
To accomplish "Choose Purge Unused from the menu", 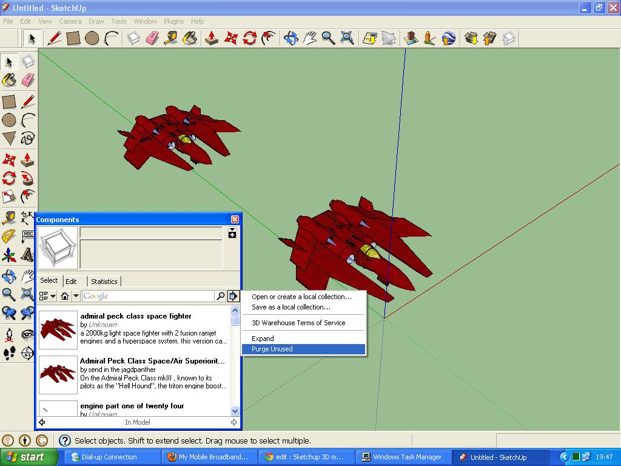I will coord(303,349).
